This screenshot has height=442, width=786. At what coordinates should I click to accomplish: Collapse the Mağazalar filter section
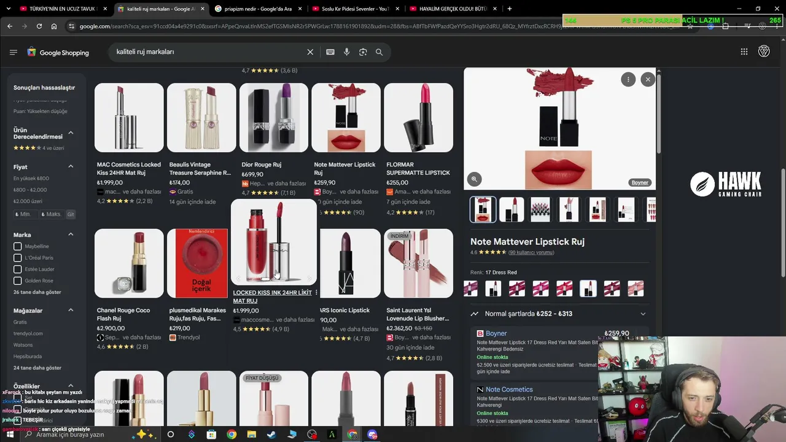[71, 310]
